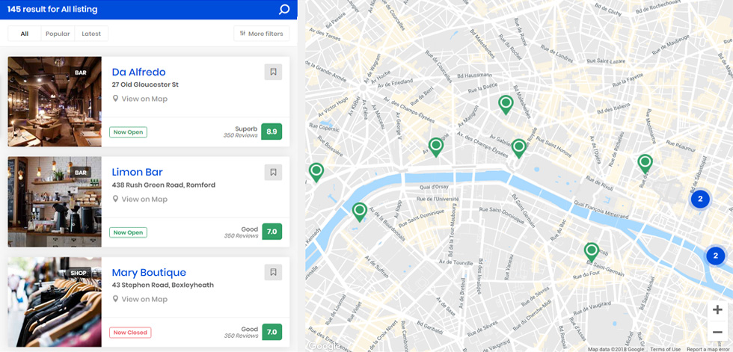733x352 pixels.
Task: Bookmark the Limon Bar listing
Action: tap(274, 173)
